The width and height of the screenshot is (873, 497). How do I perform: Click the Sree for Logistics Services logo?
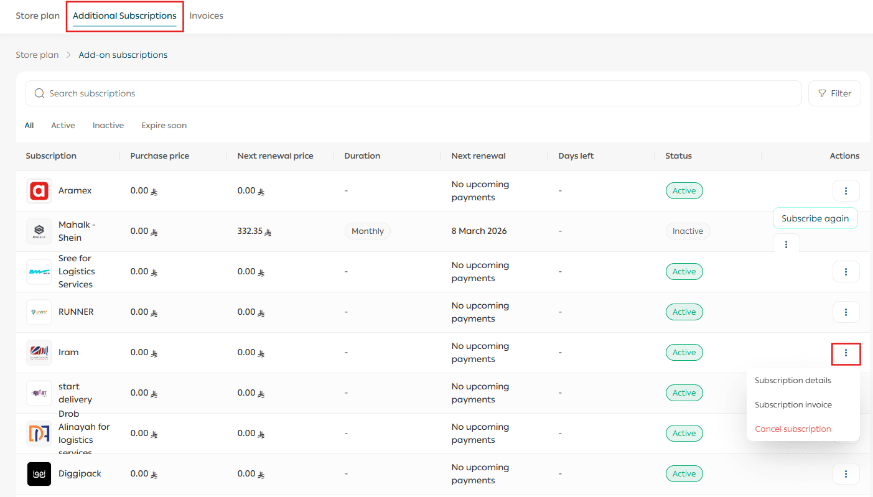coord(39,272)
